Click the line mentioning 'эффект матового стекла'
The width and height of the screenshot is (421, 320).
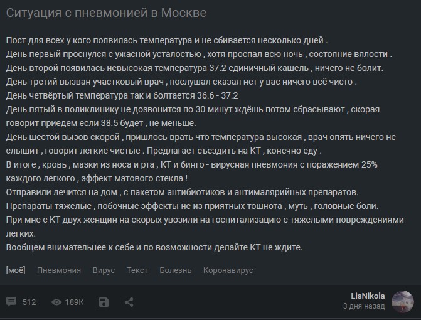[x=97, y=178]
